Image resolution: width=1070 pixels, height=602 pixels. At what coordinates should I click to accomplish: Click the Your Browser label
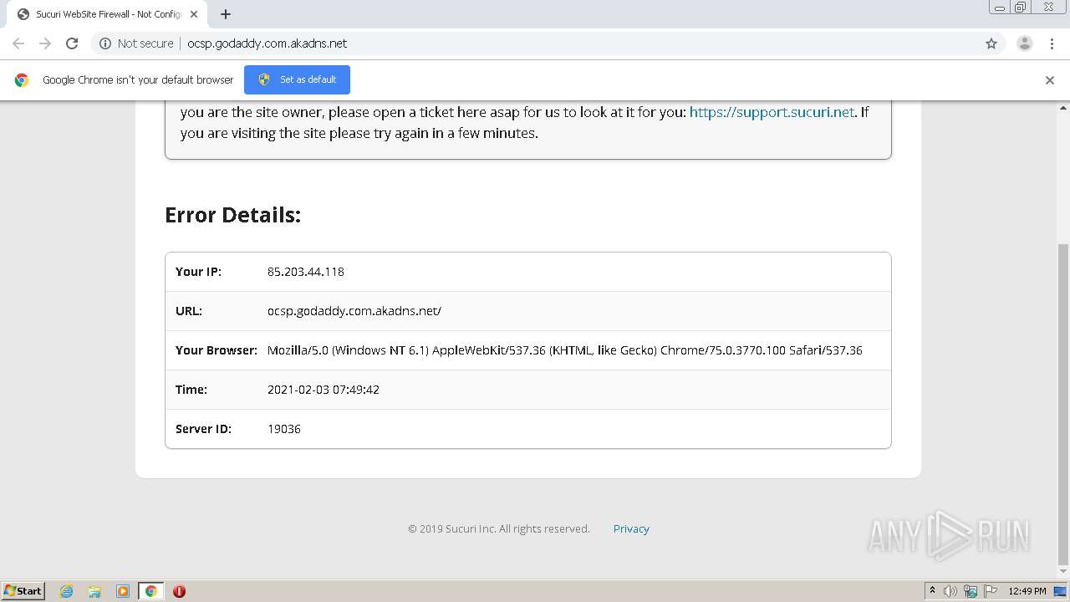[217, 350]
